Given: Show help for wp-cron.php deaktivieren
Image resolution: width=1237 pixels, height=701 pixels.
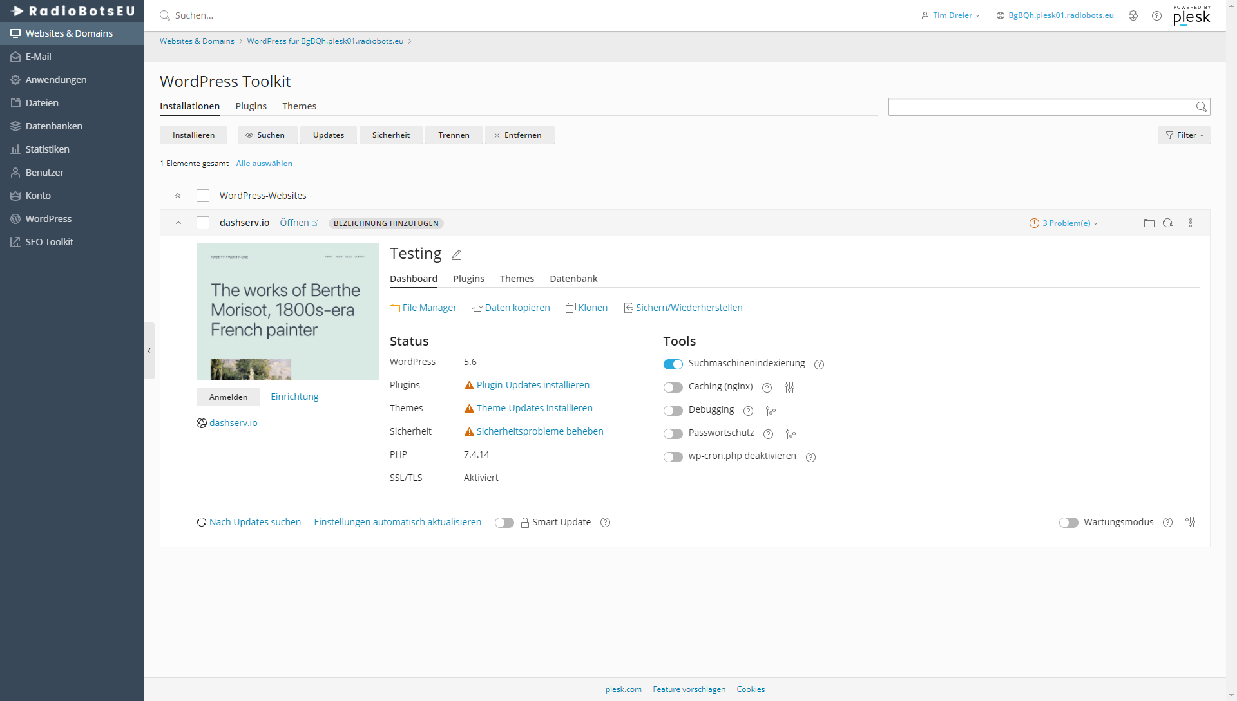Looking at the screenshot, I should coord(810,457).
